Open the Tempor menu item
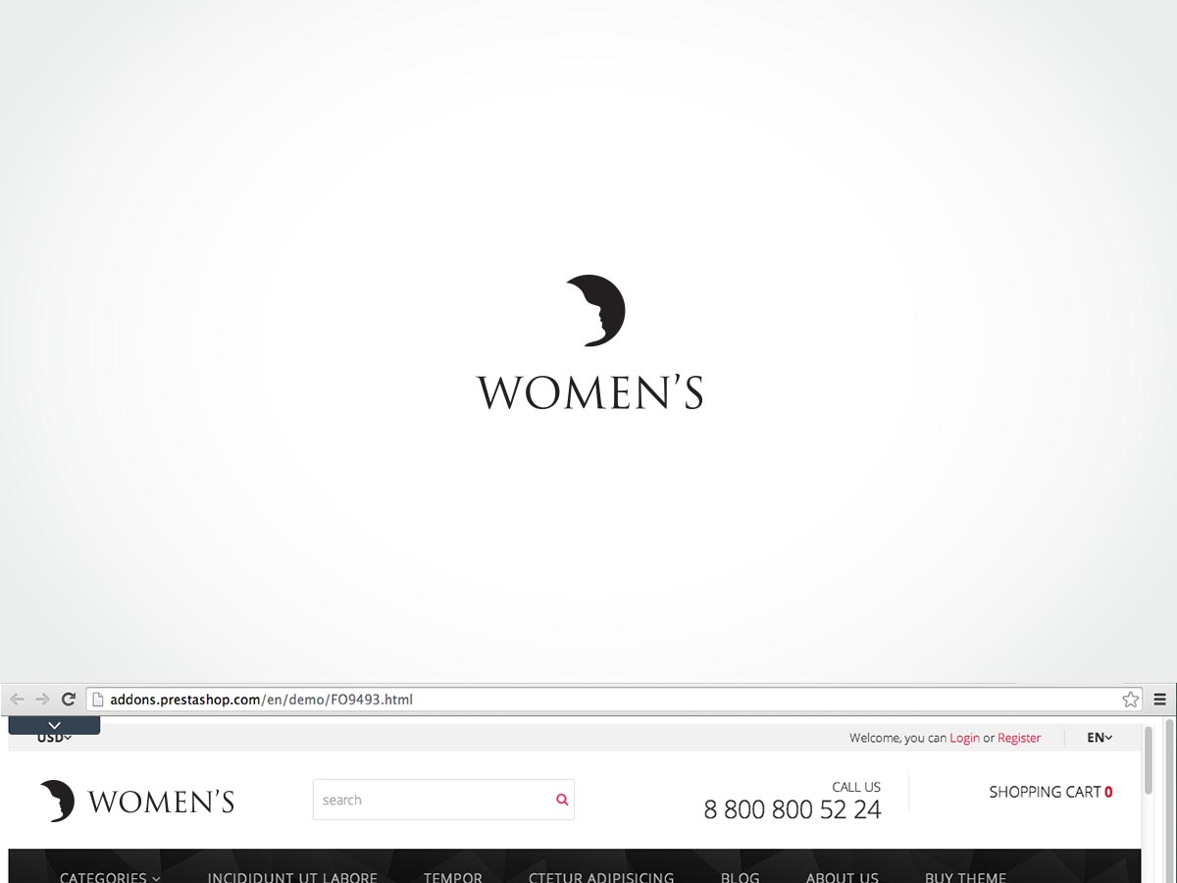This screenshot has height=883, width=1177. click(x=453, y=877)
